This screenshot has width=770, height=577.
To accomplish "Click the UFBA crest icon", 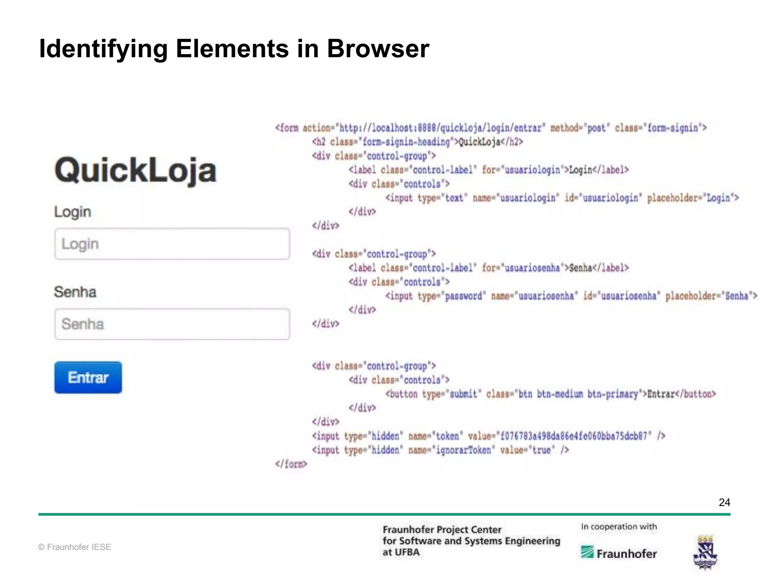I will tap(705, 552).
